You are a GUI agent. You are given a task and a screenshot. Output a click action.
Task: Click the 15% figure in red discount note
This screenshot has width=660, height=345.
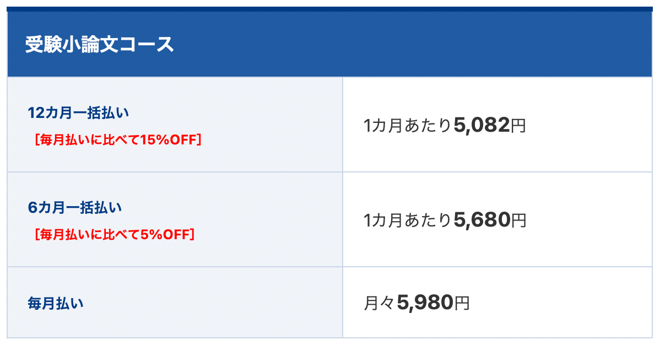pyautogui.click(x=154, y=139)
